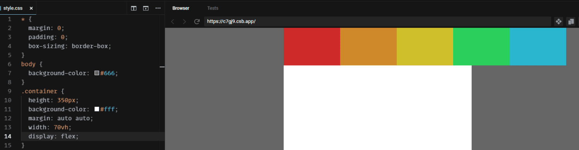Click the CodeSandbox diamond icon beside URL
Image resolution: width=579 pixels, height=150 pixels.
(x=559, y=22)
